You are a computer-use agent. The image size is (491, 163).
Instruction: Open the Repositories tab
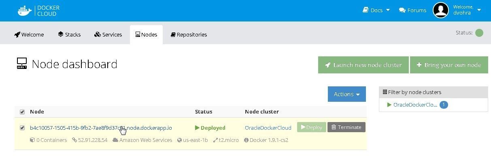tap(189, 34)
